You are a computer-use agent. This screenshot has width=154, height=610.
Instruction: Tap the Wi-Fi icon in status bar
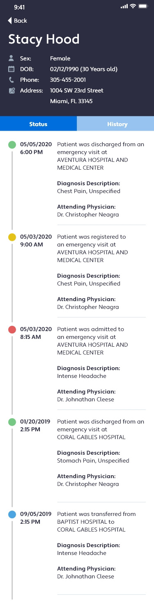point(133,7)
